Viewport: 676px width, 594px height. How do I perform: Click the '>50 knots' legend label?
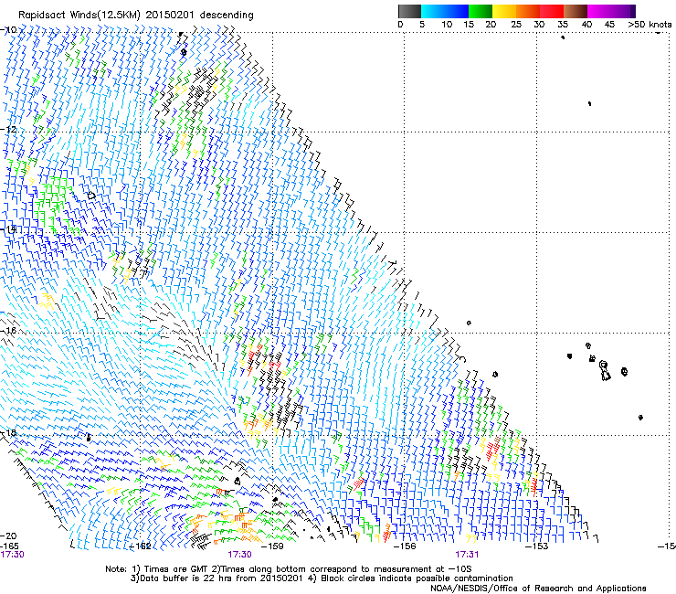[x=650, y=25]
